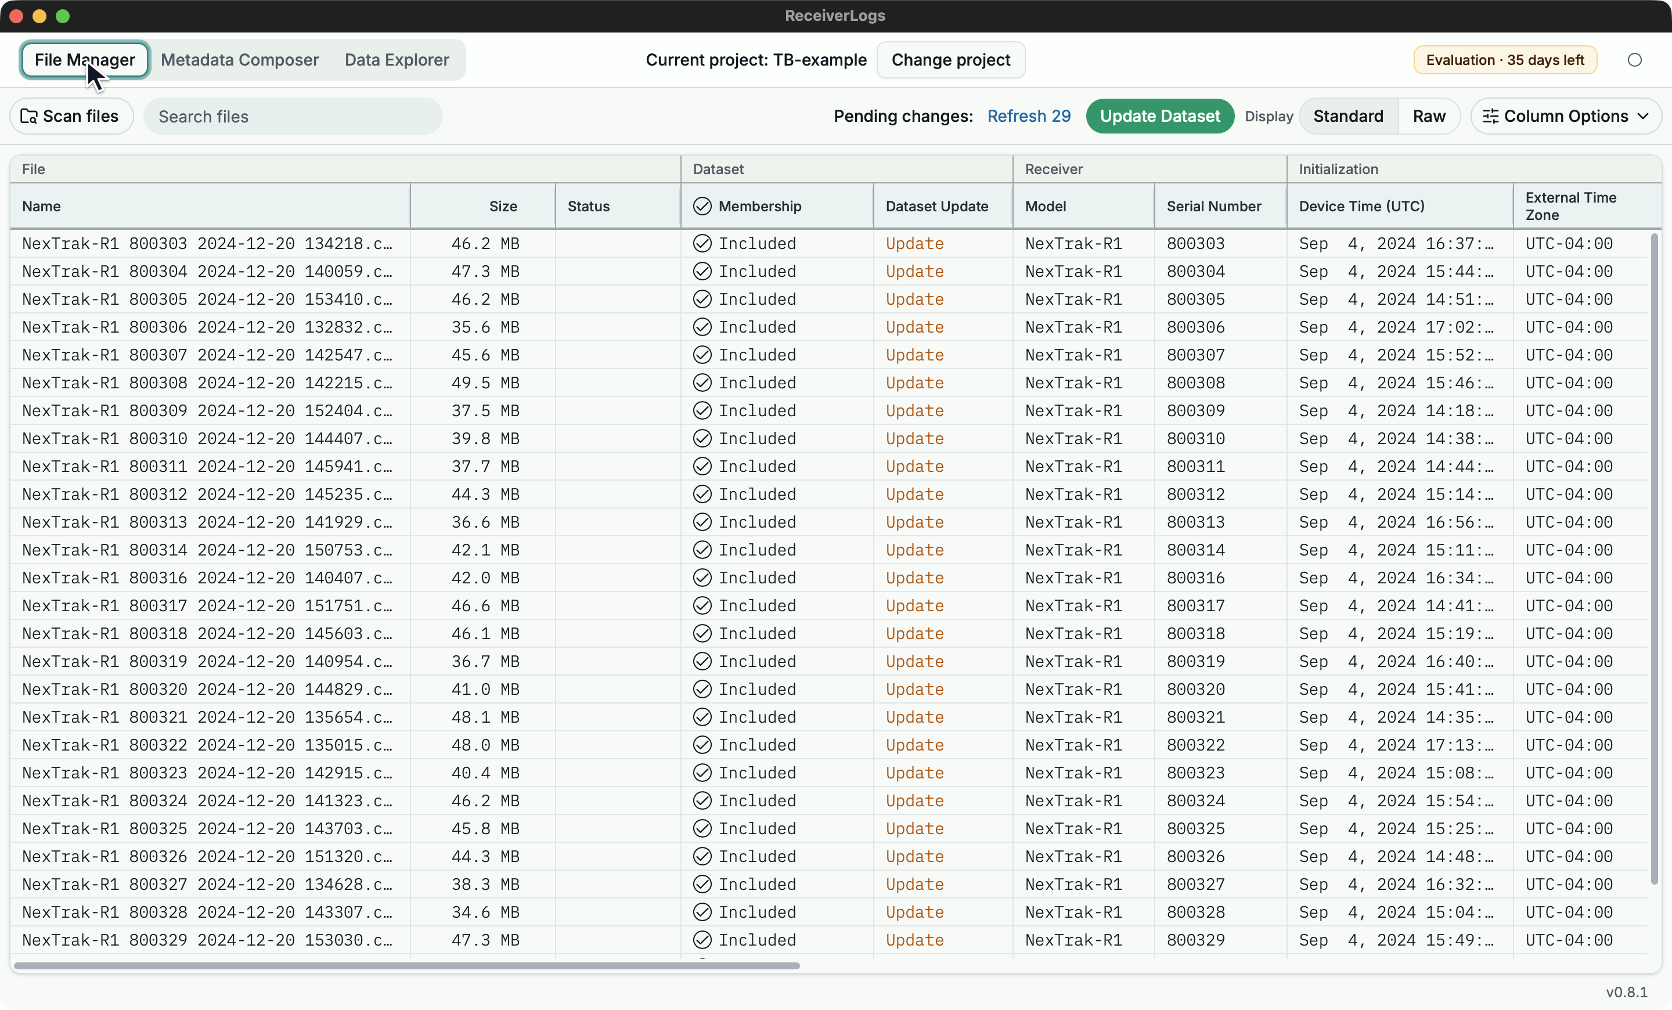
Task: Open the File Manager tab
Action: pos(85,60)
